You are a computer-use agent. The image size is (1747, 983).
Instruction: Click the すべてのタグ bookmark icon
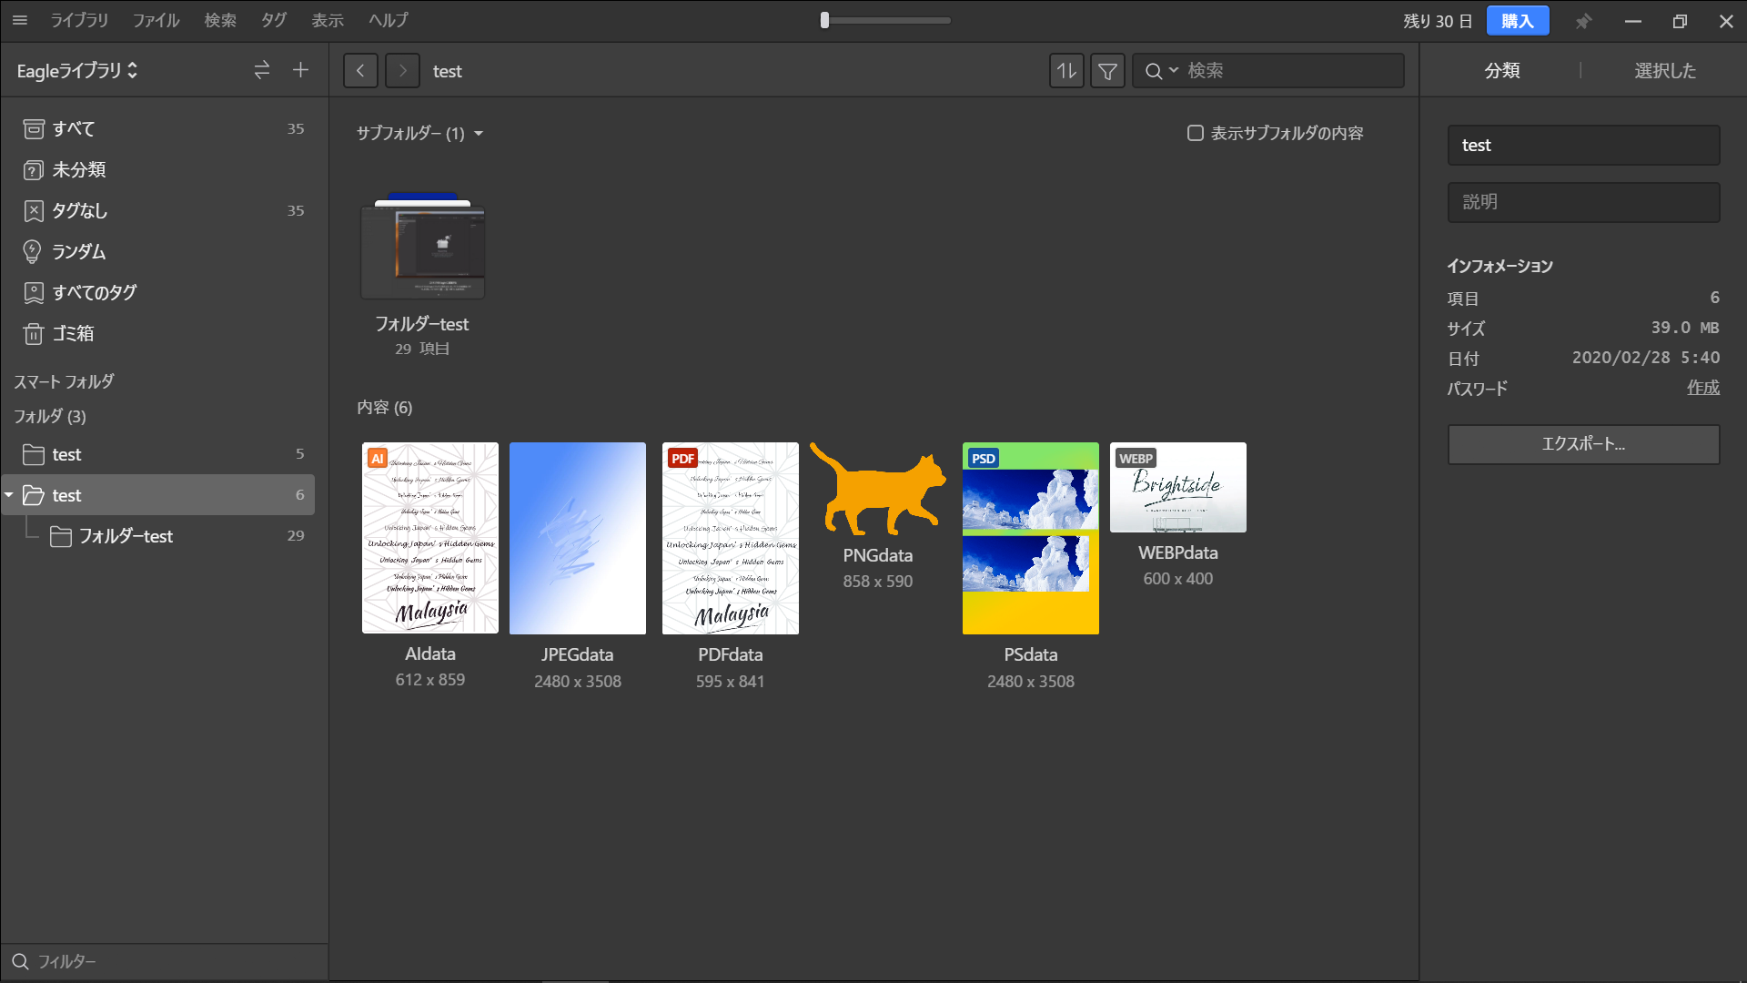34,293
